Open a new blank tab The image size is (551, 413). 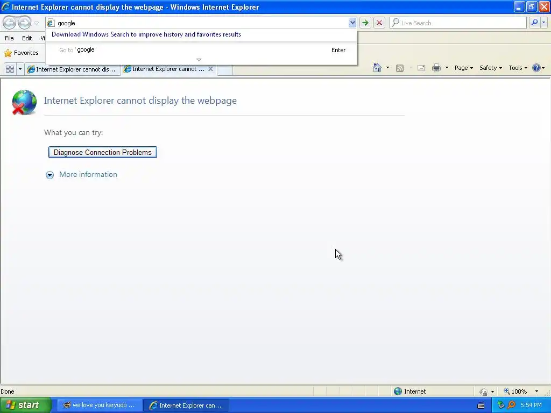pos(225,69)
